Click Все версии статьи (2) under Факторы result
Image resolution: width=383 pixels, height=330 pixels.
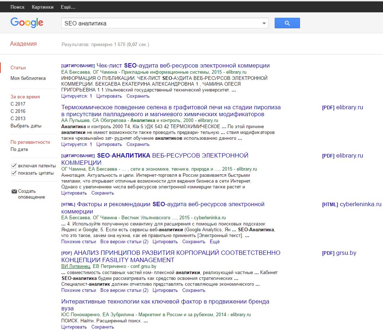tap(124, 241)
